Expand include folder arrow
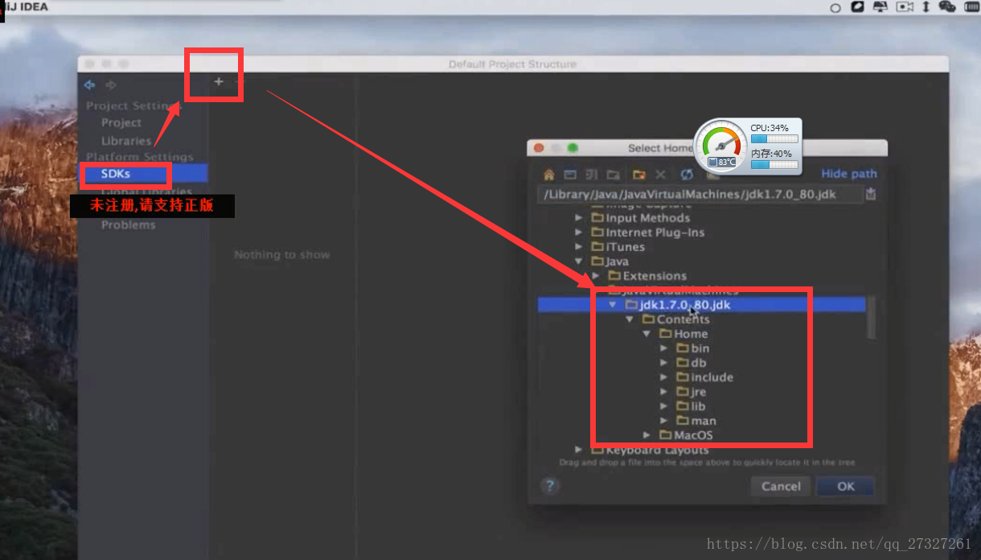Screen dimensions: 981x560 tap(663, 377)
